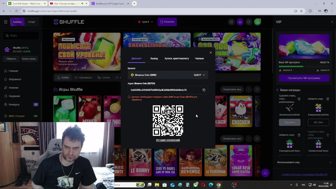Open Opera browser in taskbar
The image size is (336, 189).
coord(203,185)
